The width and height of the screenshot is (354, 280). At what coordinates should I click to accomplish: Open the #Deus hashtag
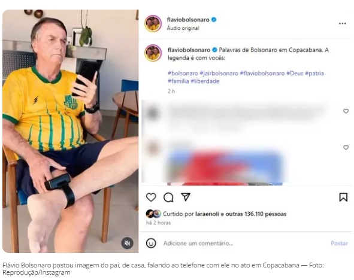(x=295, y=73)
